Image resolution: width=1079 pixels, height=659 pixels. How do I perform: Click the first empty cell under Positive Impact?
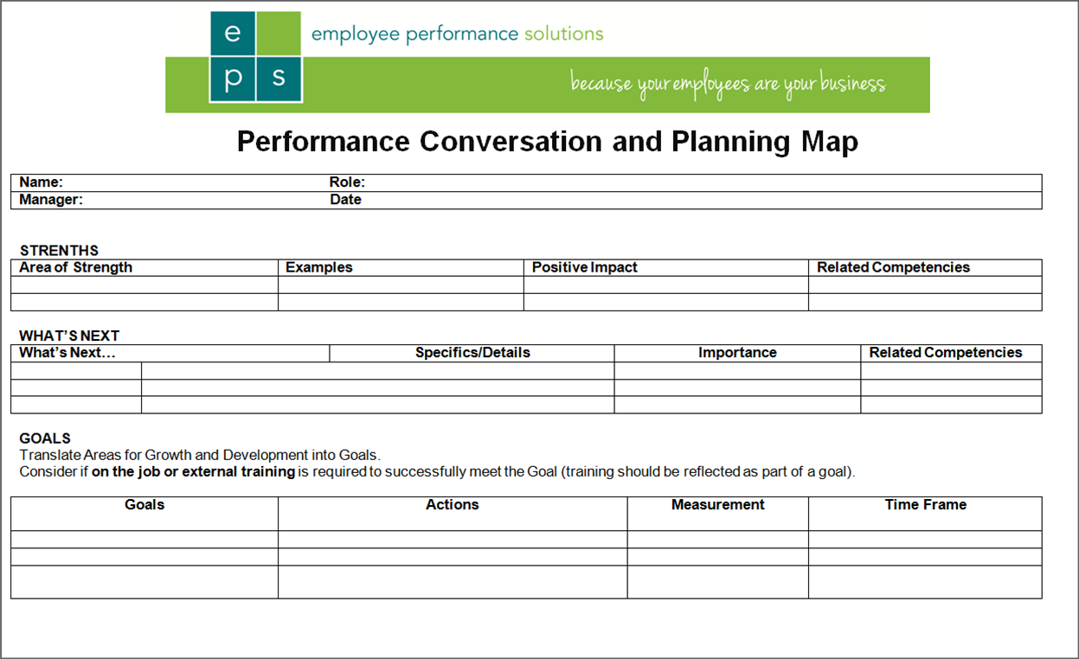665,285
